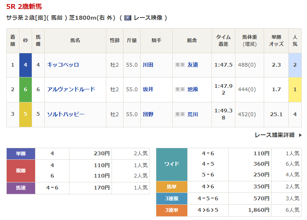This screenshot has width=307, height=220.
Task: Click the yellow frame number 5 cell
Action: (x=25, y=114)
